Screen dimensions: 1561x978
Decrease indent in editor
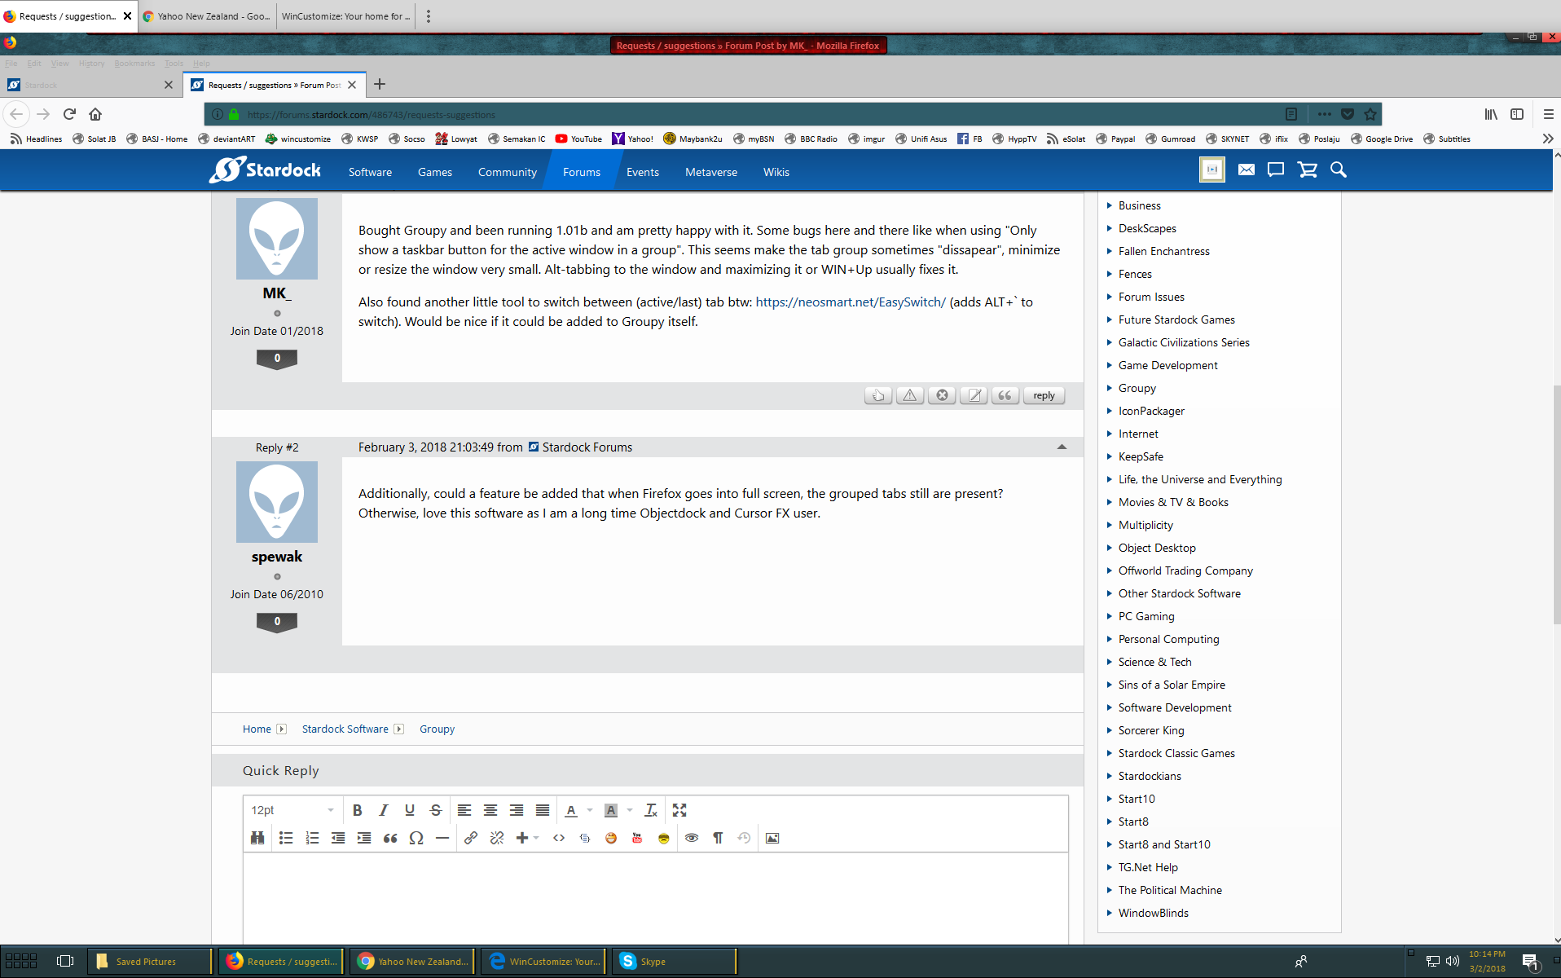(338, 838)
